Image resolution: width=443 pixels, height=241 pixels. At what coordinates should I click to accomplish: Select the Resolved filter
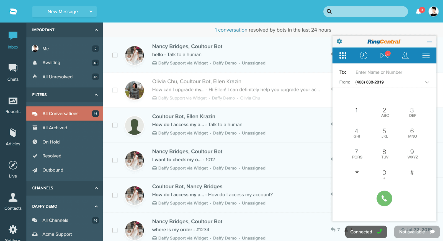52,156
